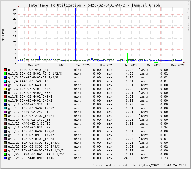Click the max value 0.11 for gi1/27
This screenshot has width=191, height=169.
(130, 154)
